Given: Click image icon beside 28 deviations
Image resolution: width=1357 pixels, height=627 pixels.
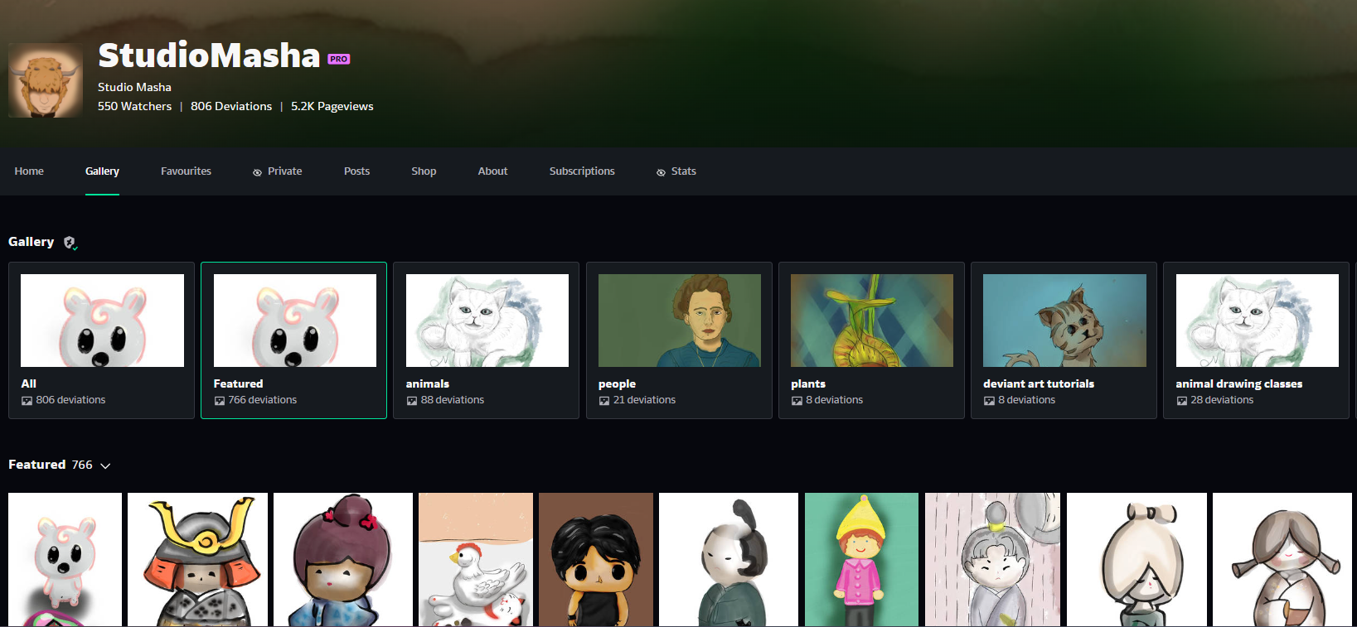Looking at the screenshot, I should pos(1182,401).
